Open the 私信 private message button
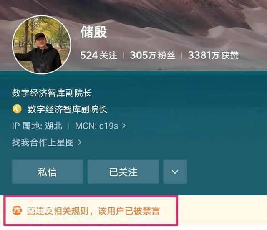Viewport: 267px width, 230px height. [47, 172]
